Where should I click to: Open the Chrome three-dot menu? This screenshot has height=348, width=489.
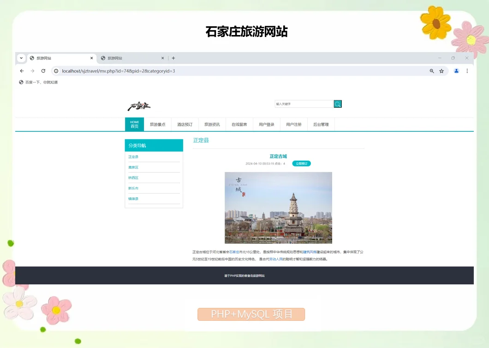pos(467,71)
